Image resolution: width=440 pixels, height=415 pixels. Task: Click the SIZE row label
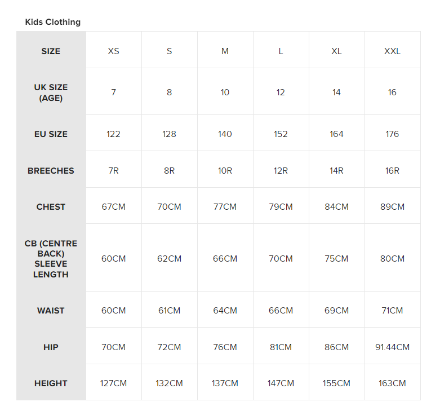(x=51, y=51)
